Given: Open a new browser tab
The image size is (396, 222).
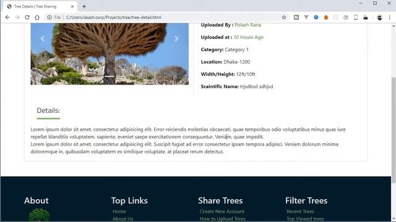Looking at the screenshot, I should click(84, 7).
